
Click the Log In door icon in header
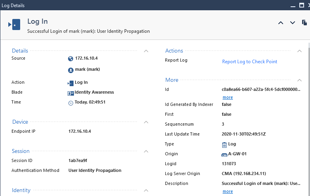click(x=14, y=24)
